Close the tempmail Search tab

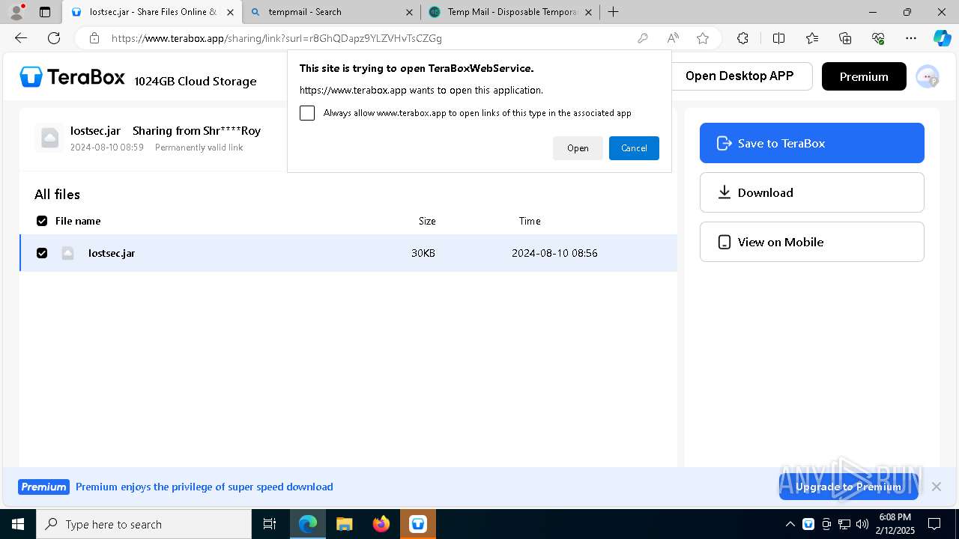click(x=409, y=12)
